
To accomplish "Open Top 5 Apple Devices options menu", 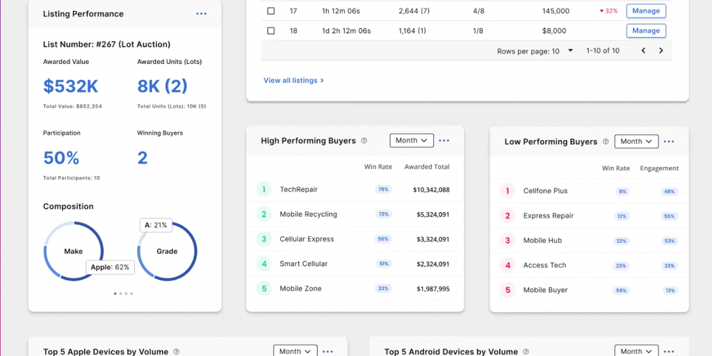I will tap(327, 351).
